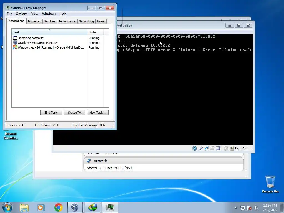The height and width of the screenshot is (213, 284).
Task: Open the View menu in Task Manager
Action: point(35,14)
